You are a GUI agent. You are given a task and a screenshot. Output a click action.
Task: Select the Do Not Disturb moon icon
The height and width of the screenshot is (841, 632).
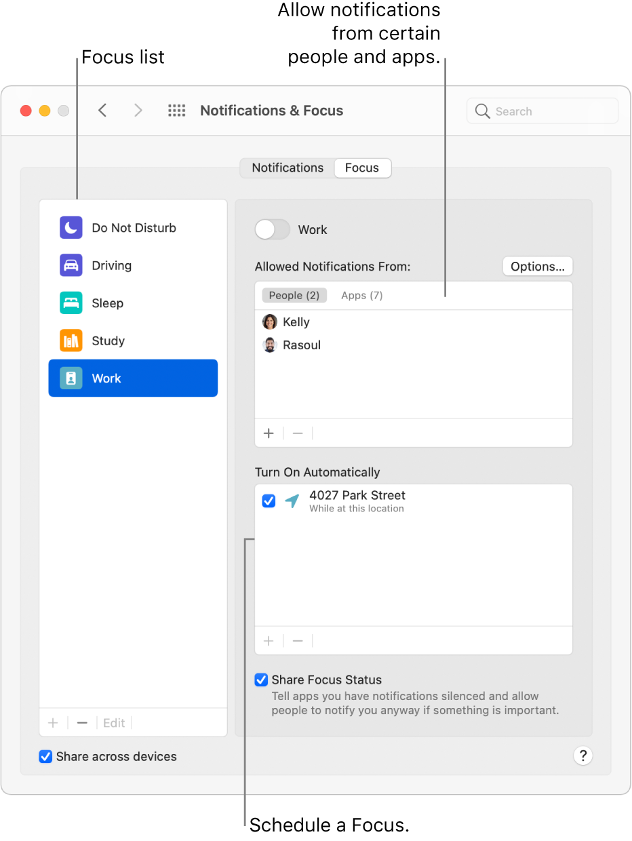pos(71,228)
